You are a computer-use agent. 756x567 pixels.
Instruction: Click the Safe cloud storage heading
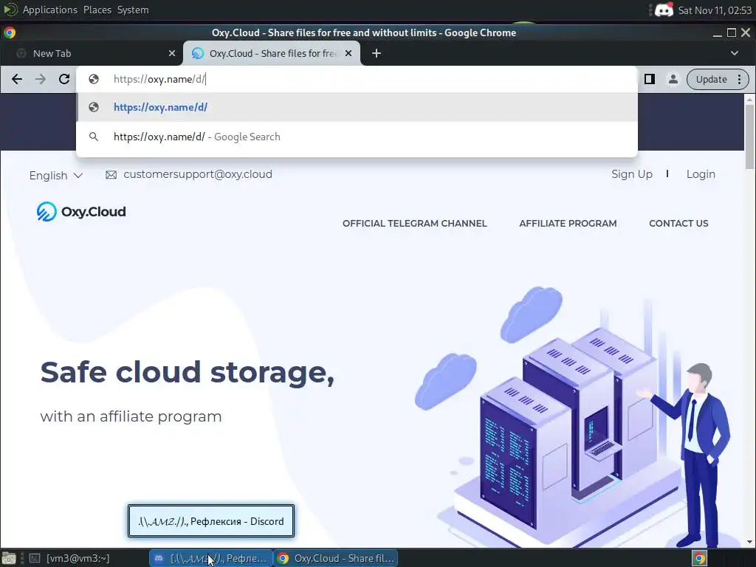click(187, 373)
